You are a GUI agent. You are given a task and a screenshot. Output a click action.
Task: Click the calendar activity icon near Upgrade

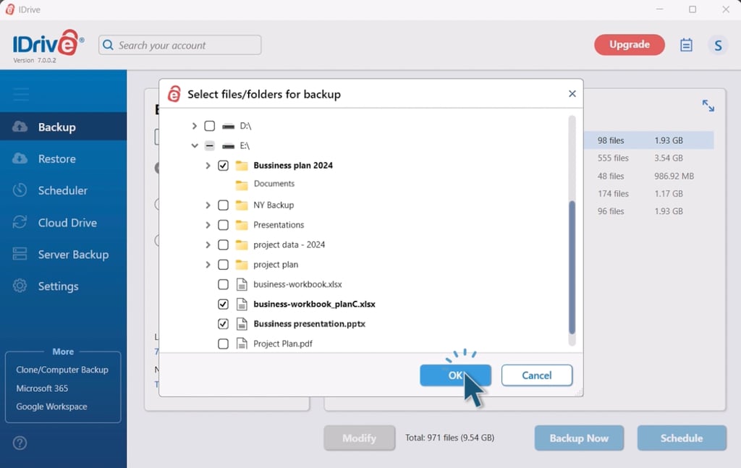685,44
